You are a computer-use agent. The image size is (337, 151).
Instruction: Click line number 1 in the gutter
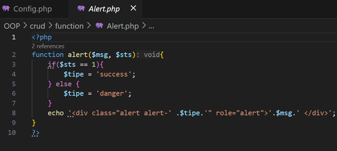click(x=13, y=37)
